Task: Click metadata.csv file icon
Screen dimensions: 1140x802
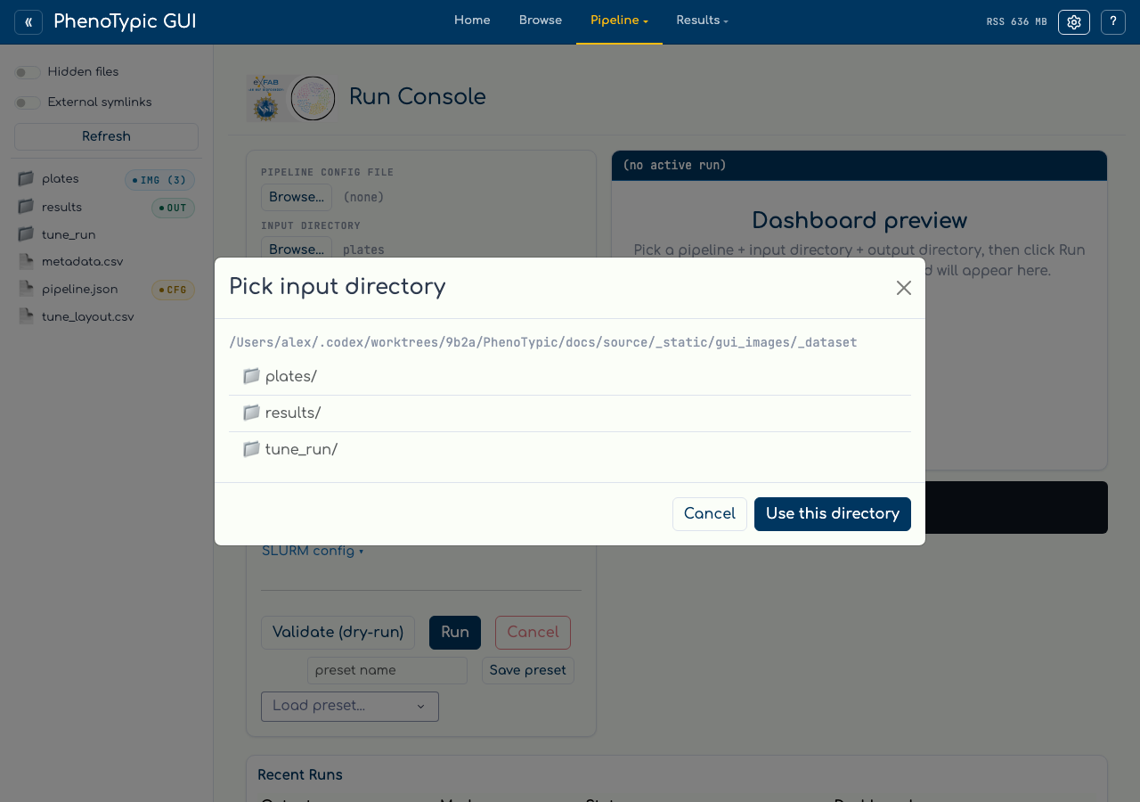Action: [26, 262]
